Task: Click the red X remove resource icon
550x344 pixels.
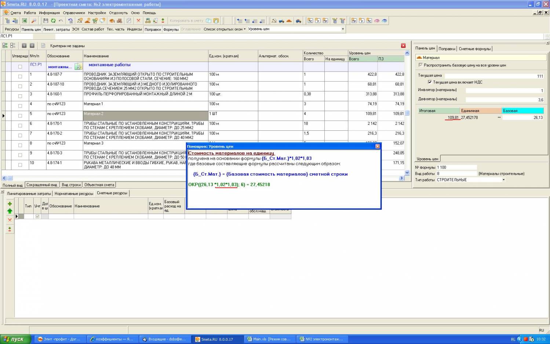Action: tap(10, 220)
